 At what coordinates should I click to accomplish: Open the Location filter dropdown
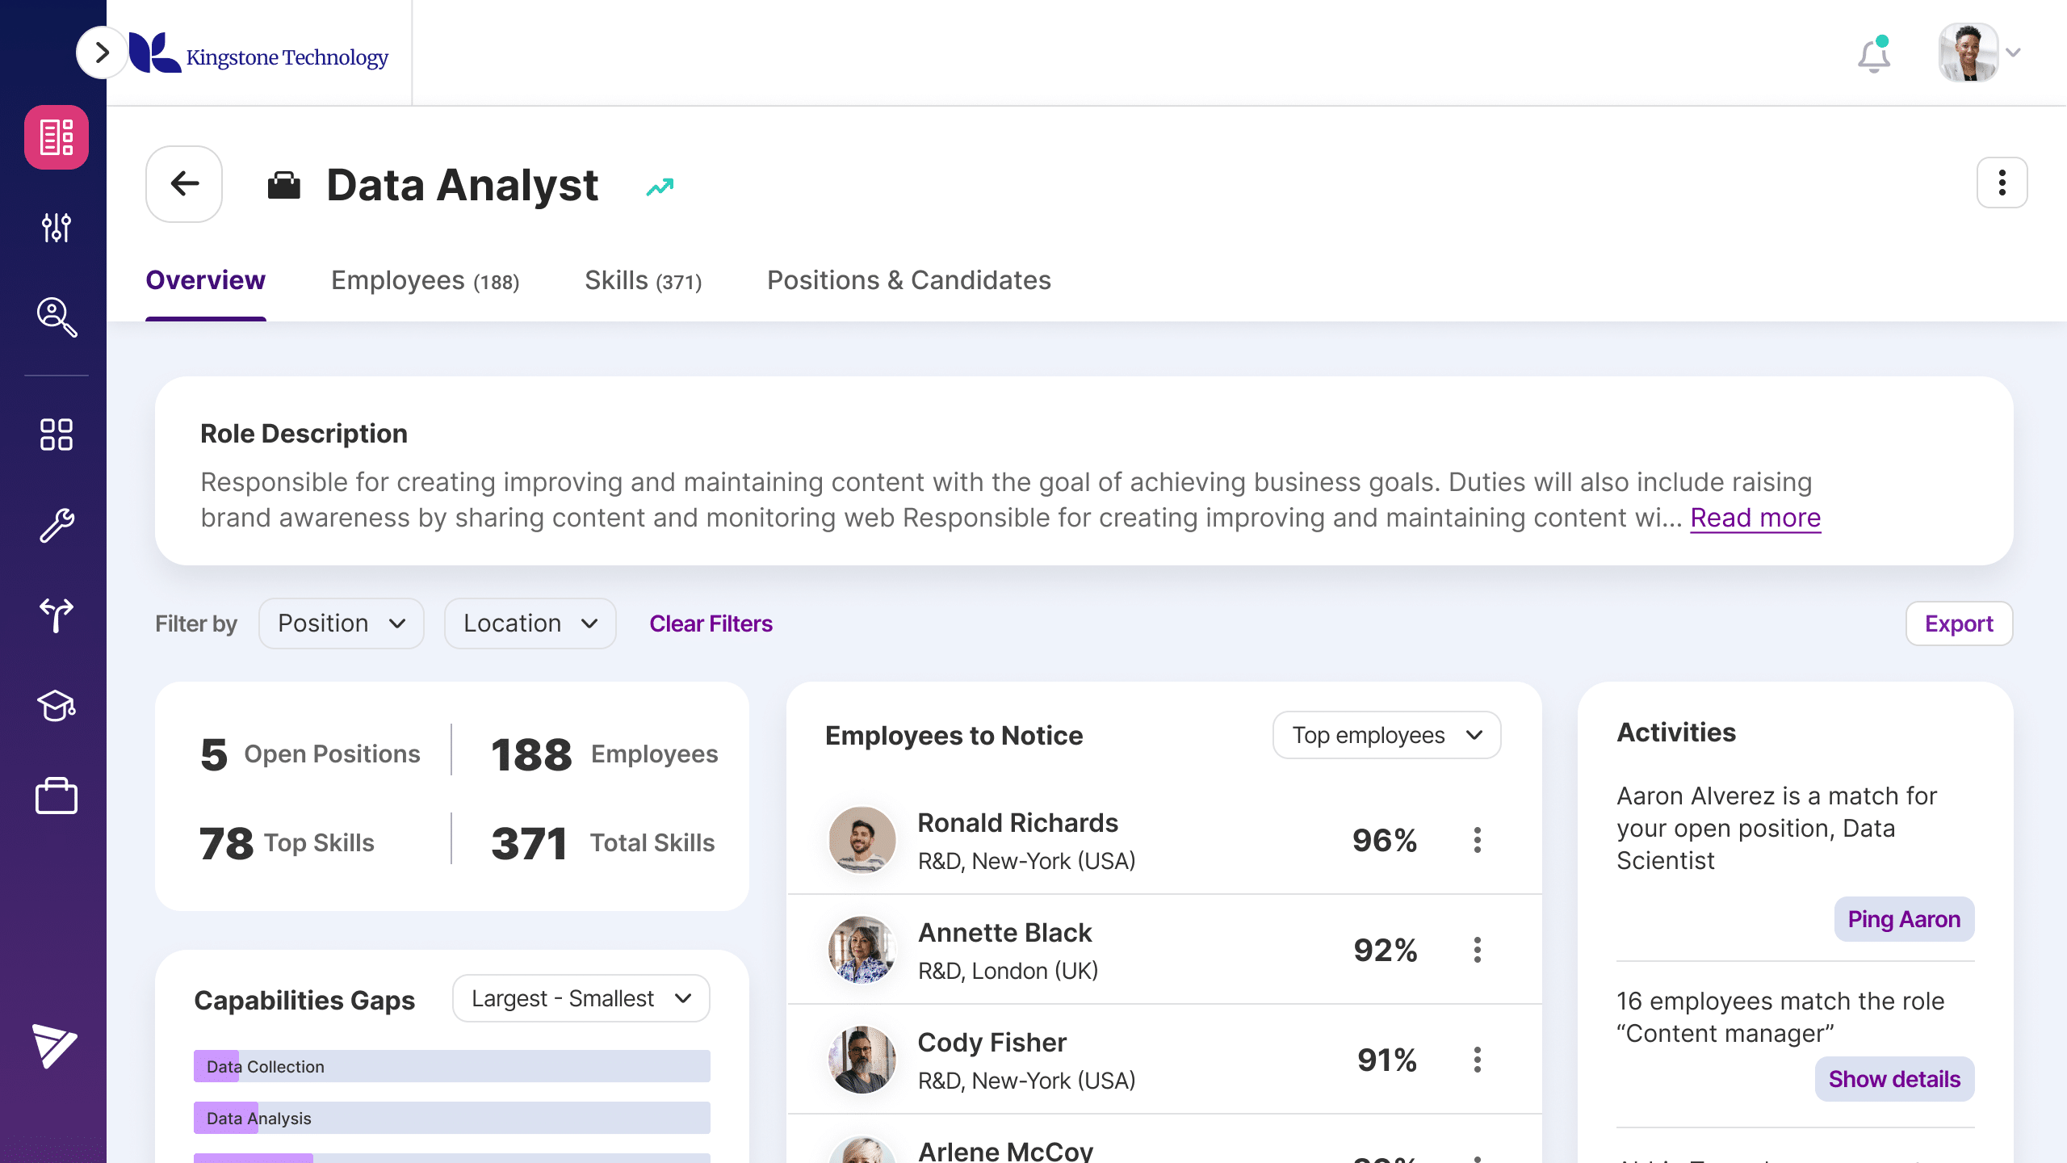click(x=530, y=623)
